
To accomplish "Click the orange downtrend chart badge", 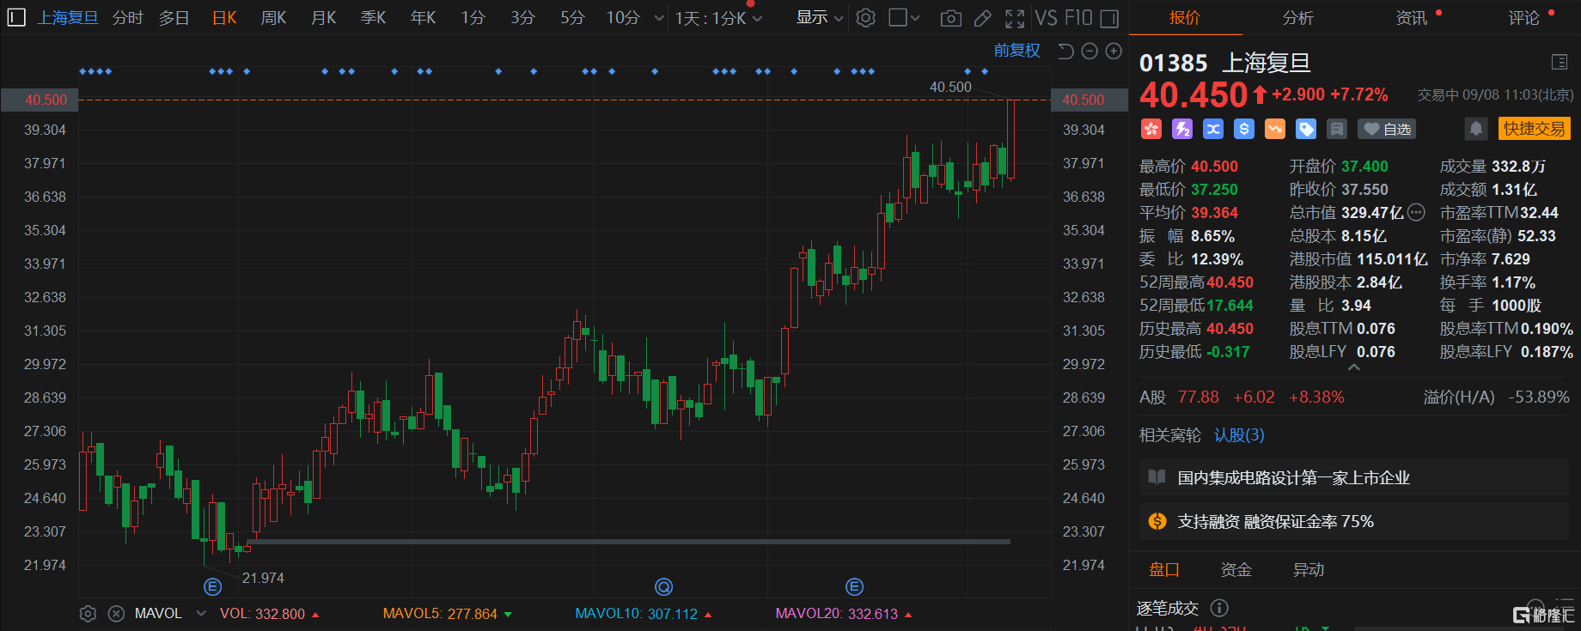I will click(1275, 129).
